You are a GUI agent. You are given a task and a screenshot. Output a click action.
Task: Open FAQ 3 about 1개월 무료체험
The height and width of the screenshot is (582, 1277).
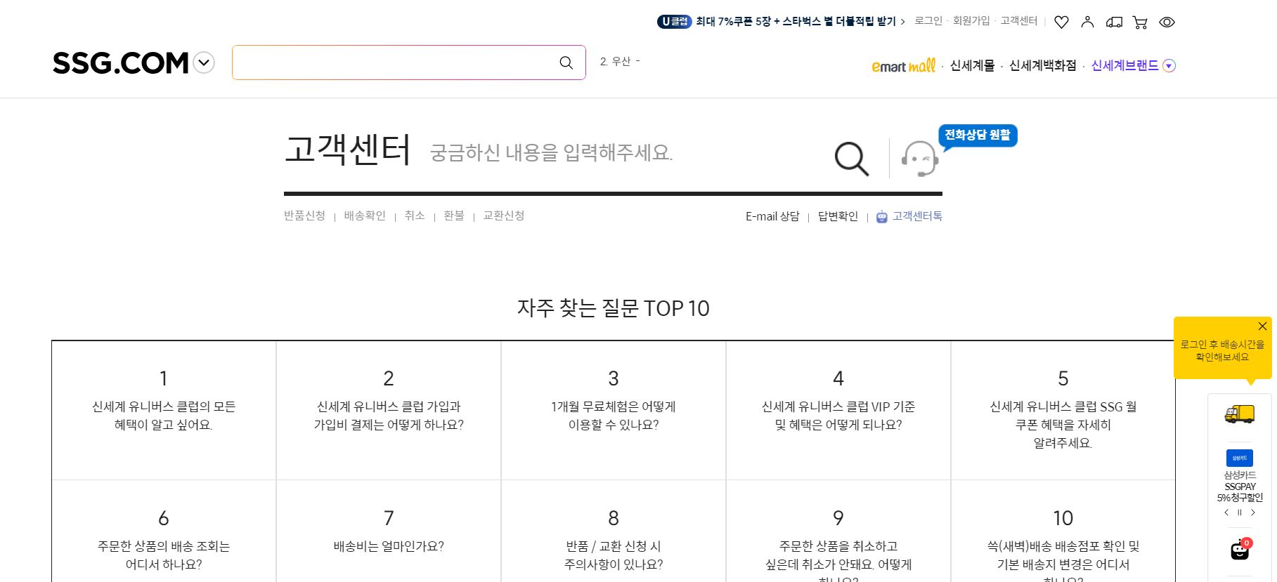pos(614,410)
